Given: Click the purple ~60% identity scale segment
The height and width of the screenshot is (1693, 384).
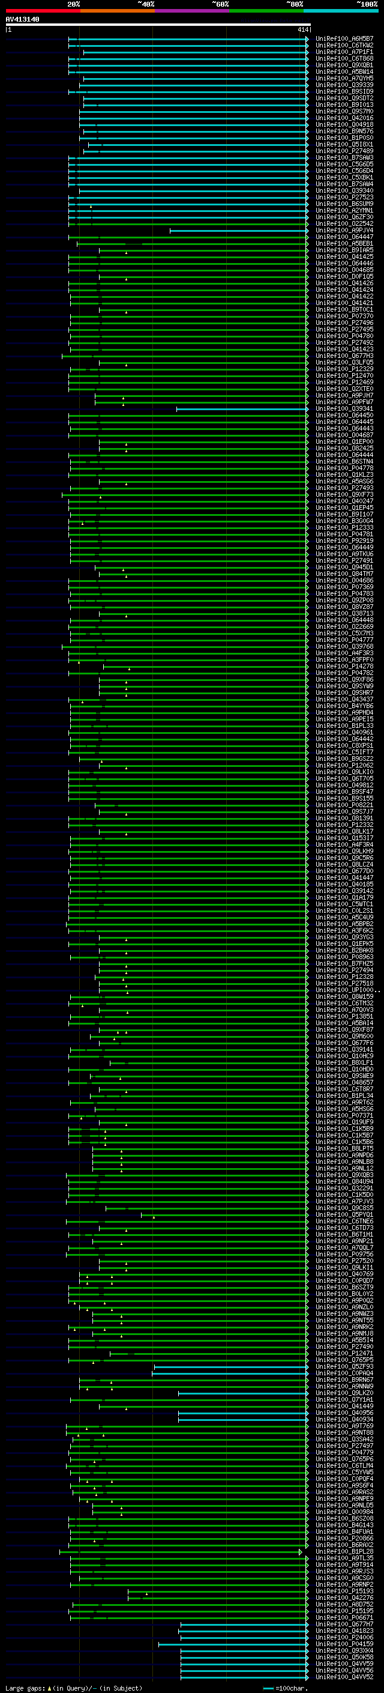Looking at the screenshot, I should [193, 11].
